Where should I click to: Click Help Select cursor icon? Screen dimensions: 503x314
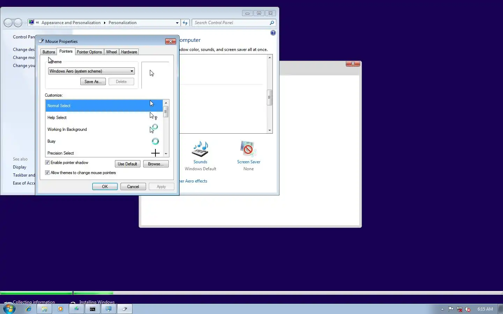(153, 116)
